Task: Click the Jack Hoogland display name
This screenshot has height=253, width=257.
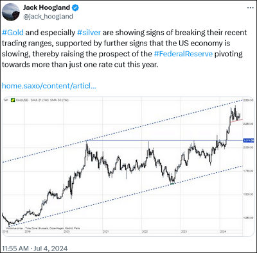Action: pos(46,8)
